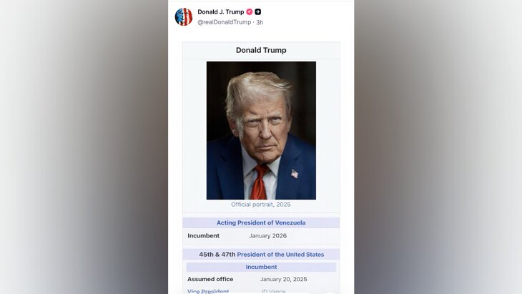
Task: Select the January 20, 2025 date
Action: [x=284, y=280]
